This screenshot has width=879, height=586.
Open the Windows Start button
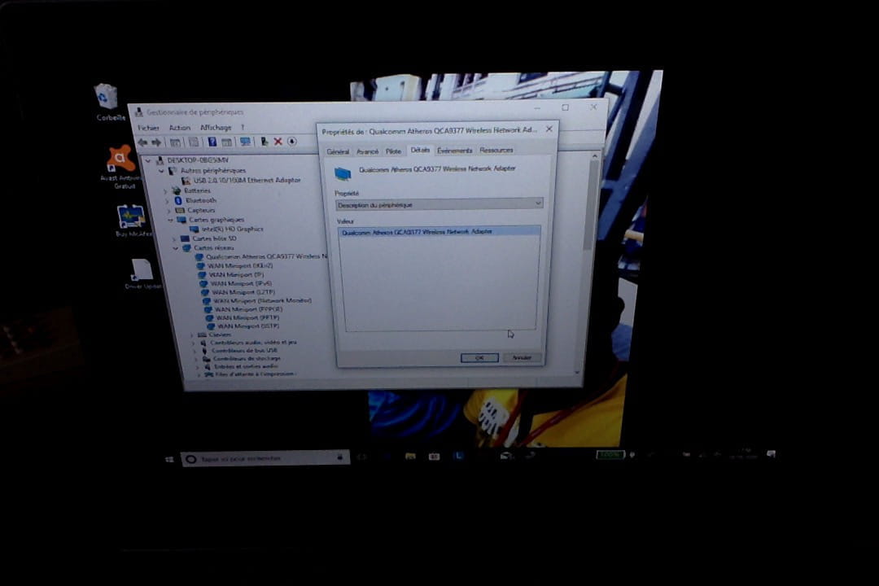(169, 459)
